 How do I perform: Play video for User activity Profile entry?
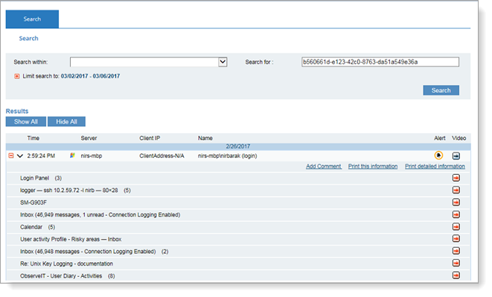[x=456, y=239]
